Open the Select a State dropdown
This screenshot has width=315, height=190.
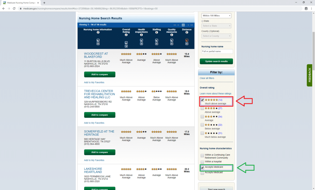216,26
